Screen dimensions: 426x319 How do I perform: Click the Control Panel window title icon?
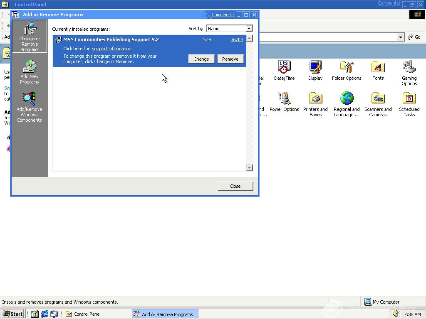tap(5, 4)
